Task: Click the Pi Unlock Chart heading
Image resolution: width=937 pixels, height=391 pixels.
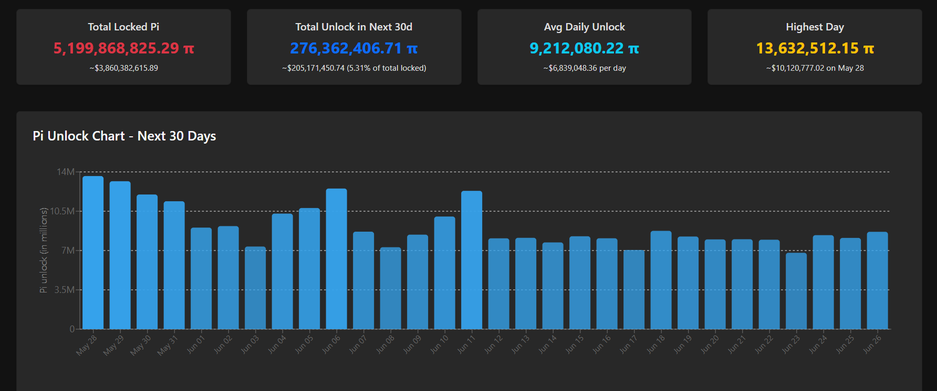Action: (124, 136)
